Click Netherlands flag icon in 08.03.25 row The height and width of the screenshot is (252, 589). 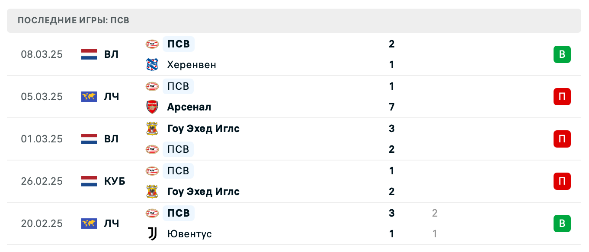tap(89, 54)
